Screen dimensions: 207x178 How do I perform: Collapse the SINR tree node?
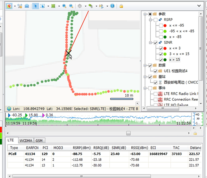click(150, 42)
